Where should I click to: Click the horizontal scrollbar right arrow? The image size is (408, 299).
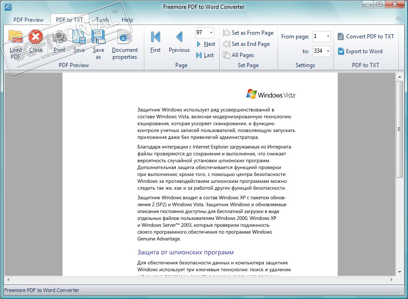pyautogui.click(x=392, y=280)
